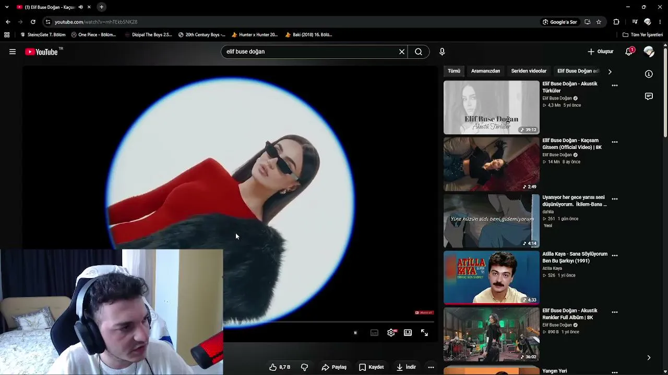Open Atilla Kaya - Sana Söylüyorum title
Screen dimensions: 668x375
pos(575,257)
